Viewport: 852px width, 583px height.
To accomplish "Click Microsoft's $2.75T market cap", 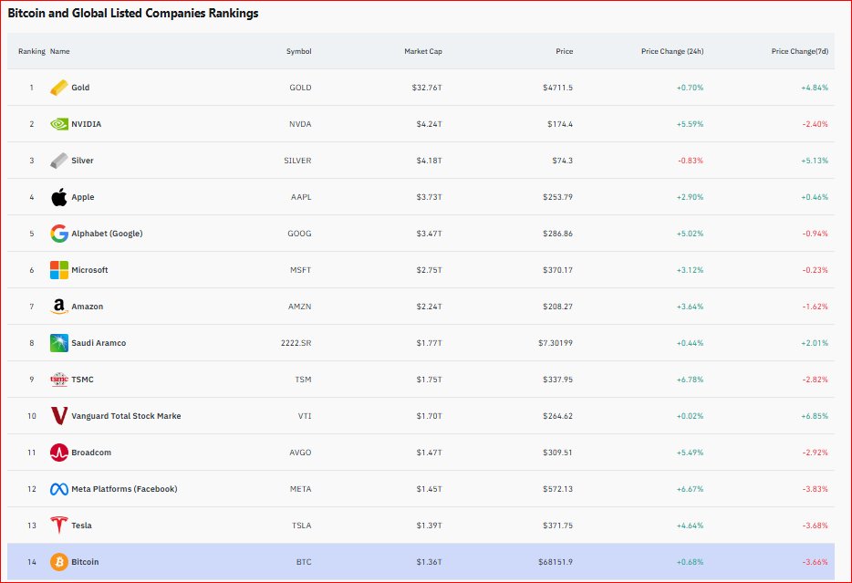I will (x=430, y=270).
